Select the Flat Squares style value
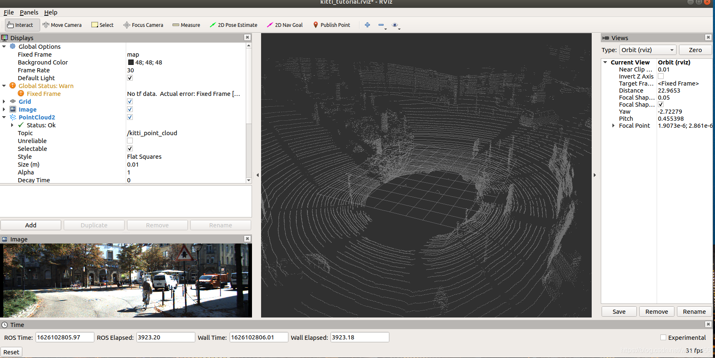The width and height of the screenshot is (715, 358). click(144, 156)
